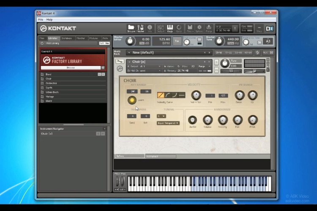
Task: Click the Factory Library gear settings icon
Action: [x=103, y=68]
